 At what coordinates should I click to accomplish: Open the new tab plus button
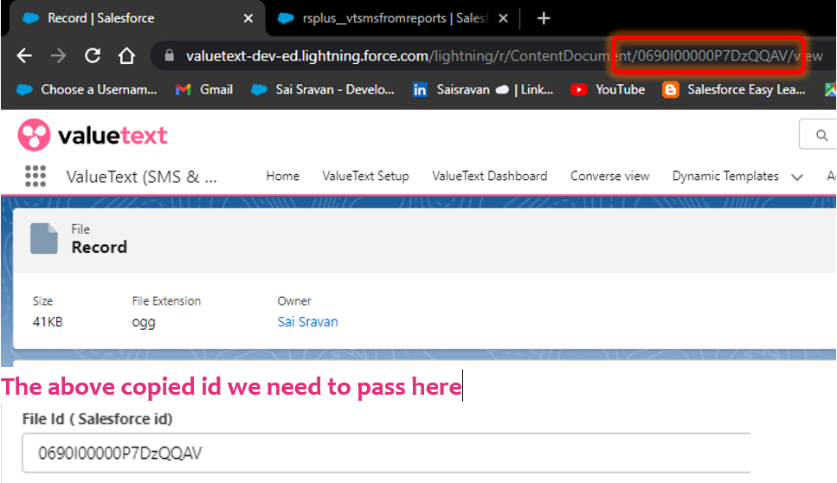point(544,18)
